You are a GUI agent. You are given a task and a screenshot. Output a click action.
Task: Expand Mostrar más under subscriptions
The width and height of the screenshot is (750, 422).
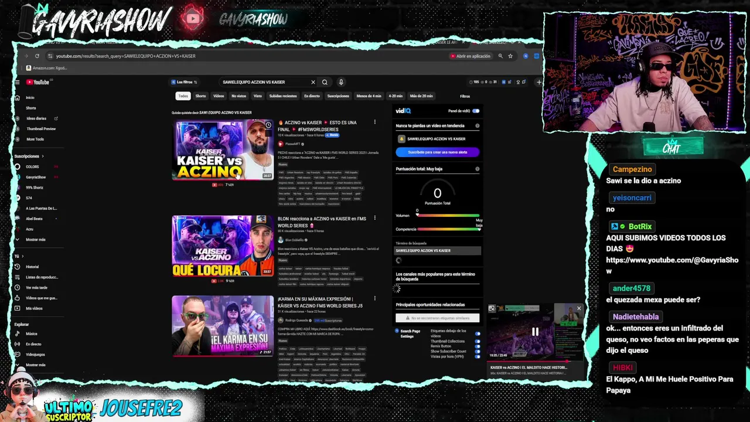point(35,239)
